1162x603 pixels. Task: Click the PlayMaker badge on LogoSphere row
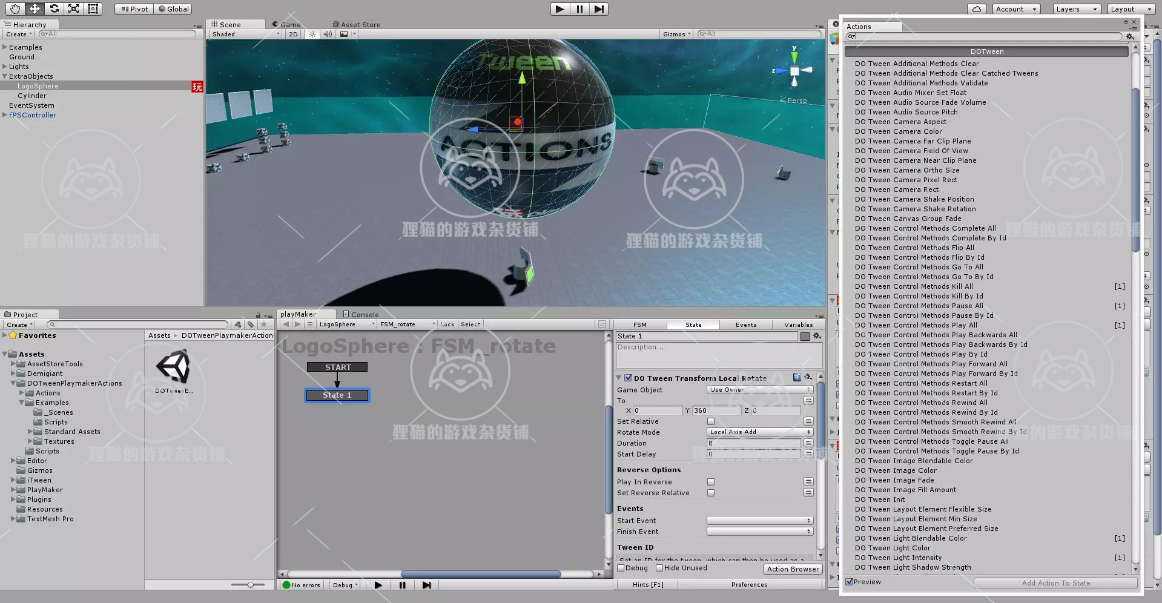coord(197,87)
